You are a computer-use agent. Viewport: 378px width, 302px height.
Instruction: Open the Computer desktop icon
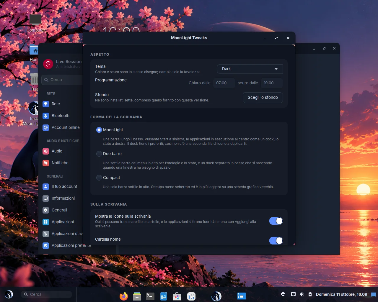[35, 23]
